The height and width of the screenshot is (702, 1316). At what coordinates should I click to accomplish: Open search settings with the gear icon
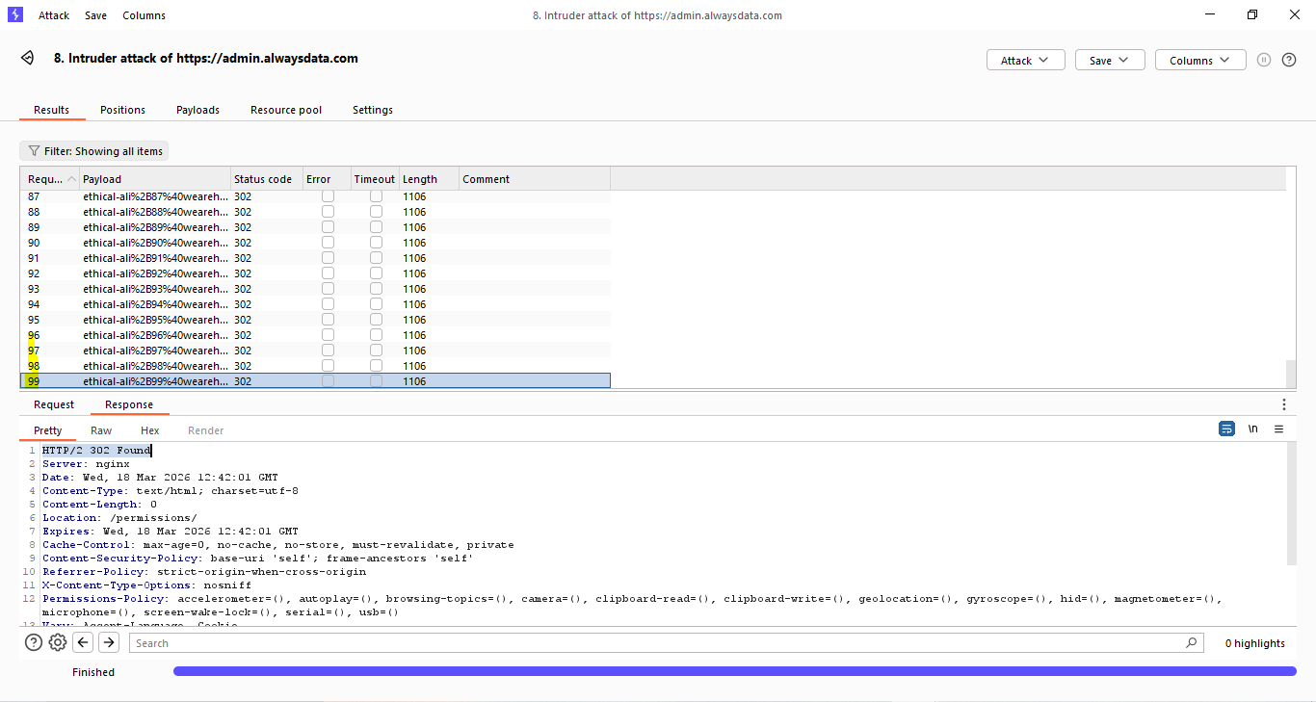point(58,643)
